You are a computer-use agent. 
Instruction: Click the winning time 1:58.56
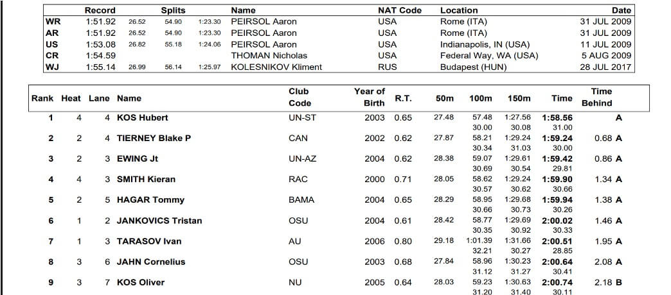click(557, 118)
